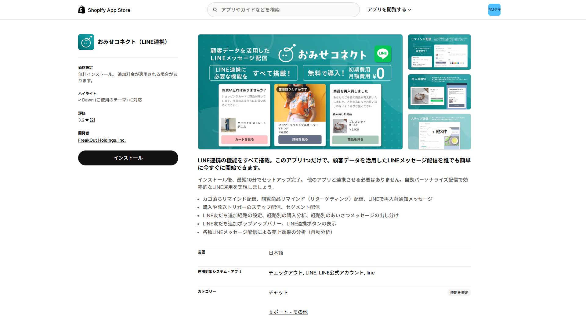This screenshot has height=329, width=586.
Task: Click the rating star icon
Action: pyautogui.click(x=87, y=120)
